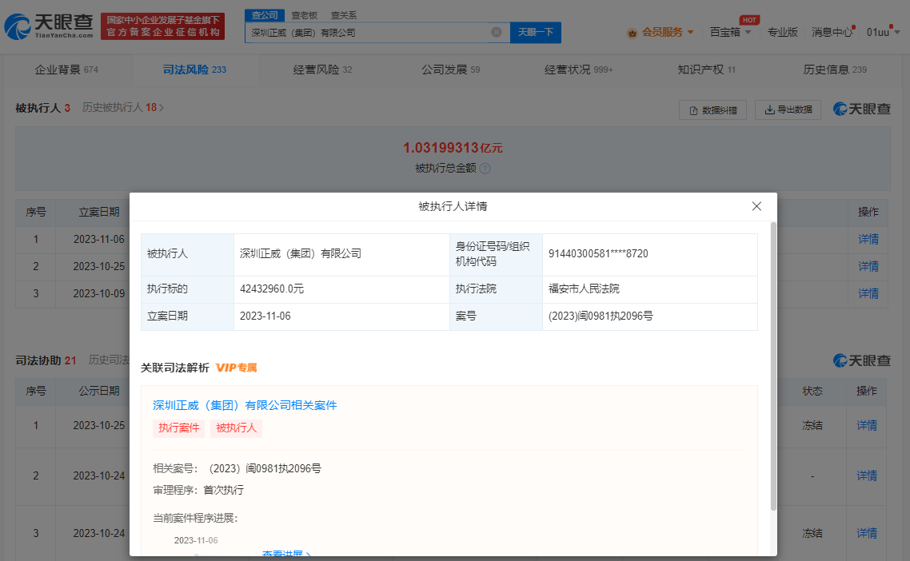Select the 查老板 search tab

click(x=304, y=15)
